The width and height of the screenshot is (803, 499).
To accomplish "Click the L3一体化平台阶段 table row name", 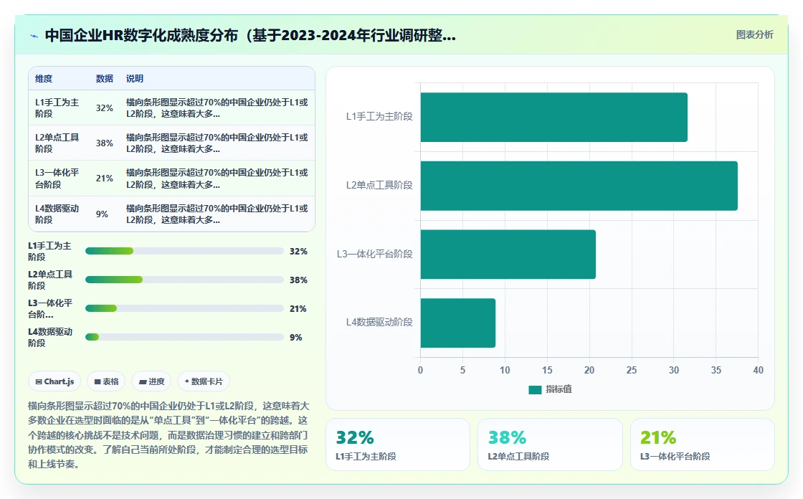I will pyautogui.click(x=57, y=179).
